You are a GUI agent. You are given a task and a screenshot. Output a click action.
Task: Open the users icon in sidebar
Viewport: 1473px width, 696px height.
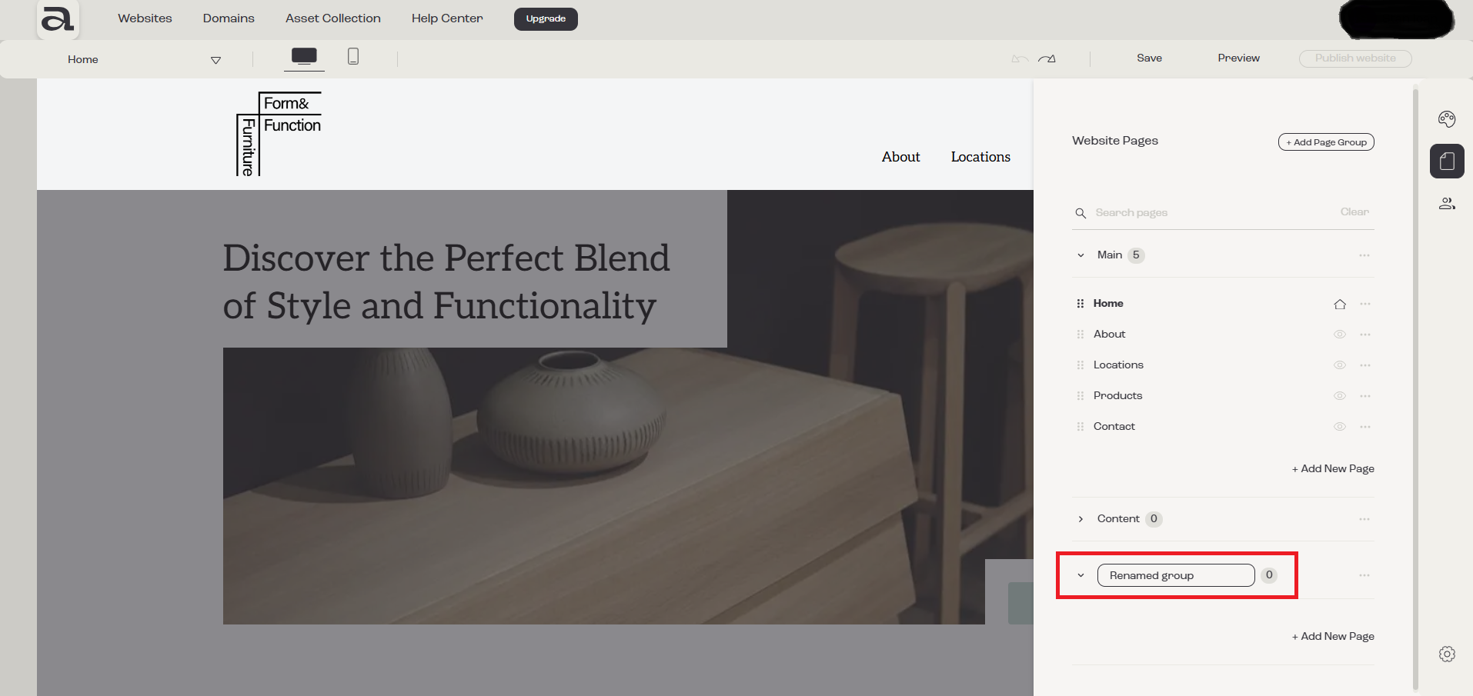(x=1447, y=203)
